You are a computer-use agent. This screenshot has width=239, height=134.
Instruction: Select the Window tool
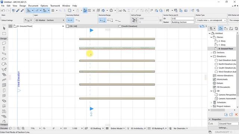[4, 96]
